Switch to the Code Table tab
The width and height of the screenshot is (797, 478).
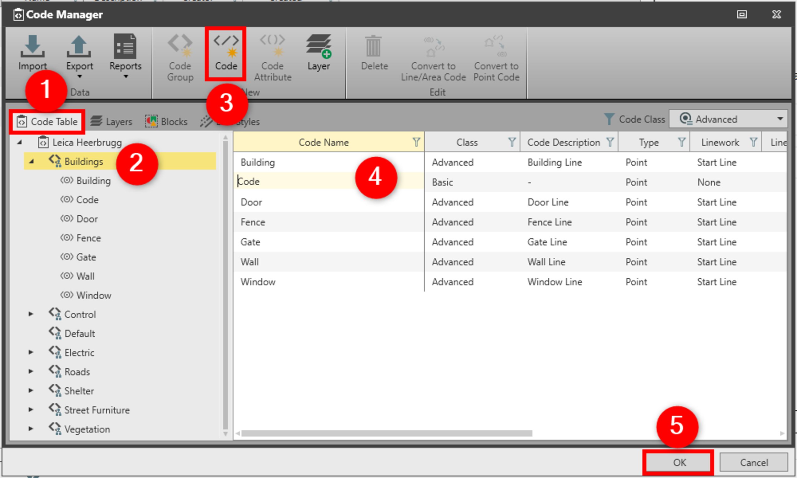[47, 122]
